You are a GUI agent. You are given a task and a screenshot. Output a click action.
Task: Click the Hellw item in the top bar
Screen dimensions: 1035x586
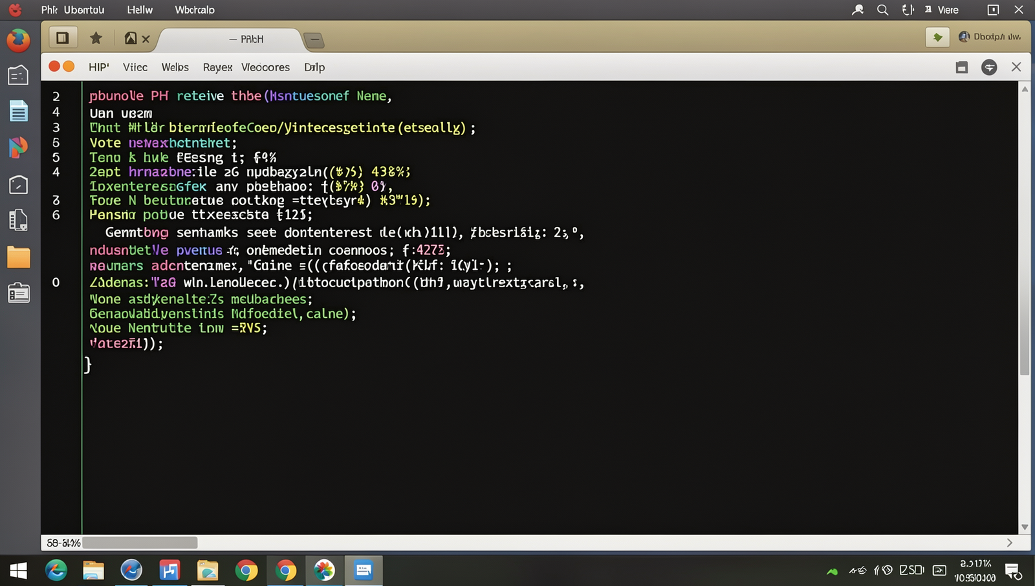(x=140, y=10)
